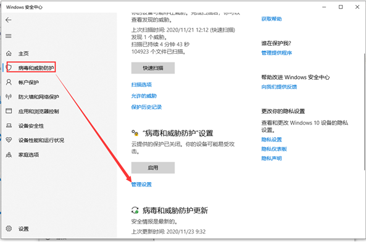Click the 启用 button
The image size is (366, 242).
pyautogui.click(x=153, y=167)
